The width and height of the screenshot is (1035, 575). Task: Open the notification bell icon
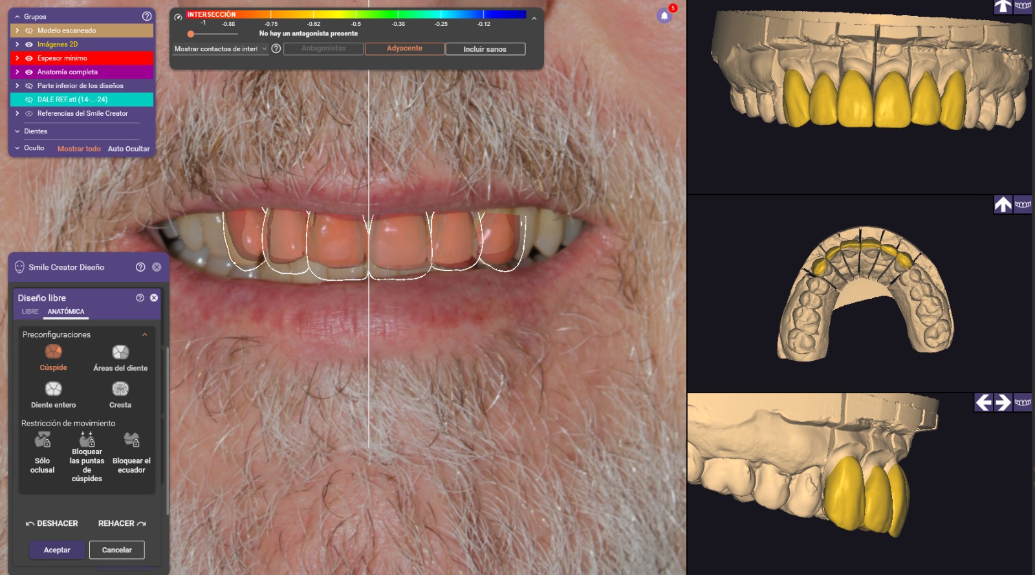[664, 16]
